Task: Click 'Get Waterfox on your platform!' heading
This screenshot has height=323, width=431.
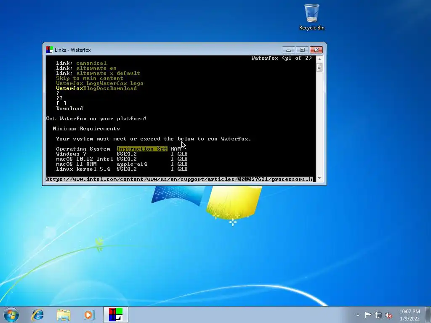Action: (96, 118)
